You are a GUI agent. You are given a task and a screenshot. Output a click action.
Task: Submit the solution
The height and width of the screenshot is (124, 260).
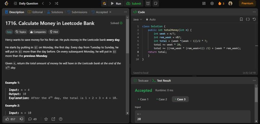[134, 4]
